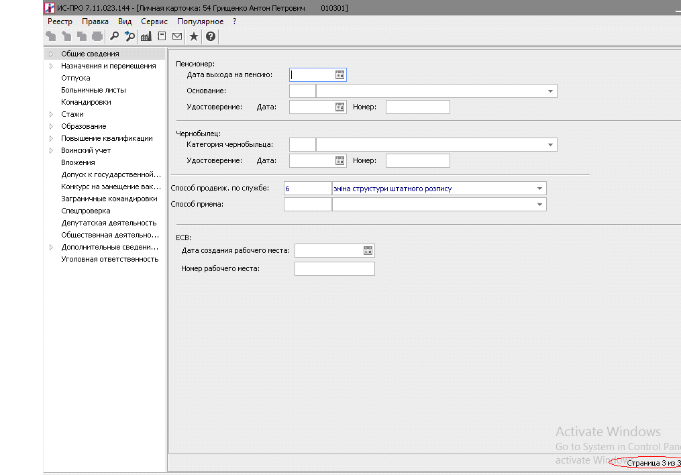Click the leftmost grayed-out toolbar icon
The height and width of the screenshot is (475, 681).
(51, 36)
